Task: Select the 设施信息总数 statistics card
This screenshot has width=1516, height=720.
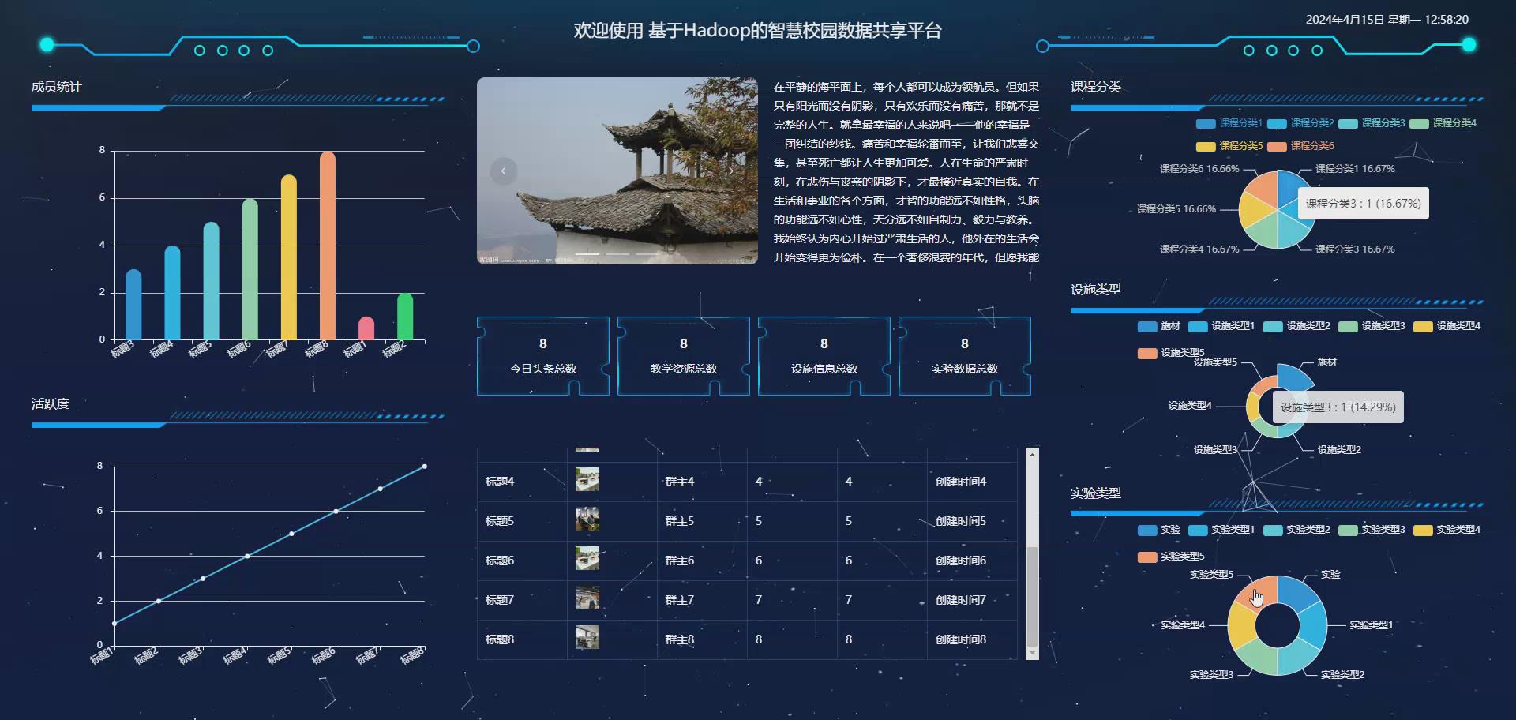Action: pyautogui.click(x=824, y=356)
